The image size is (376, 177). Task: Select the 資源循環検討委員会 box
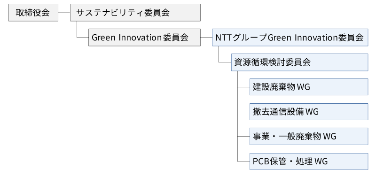click(x=299, y=62)
